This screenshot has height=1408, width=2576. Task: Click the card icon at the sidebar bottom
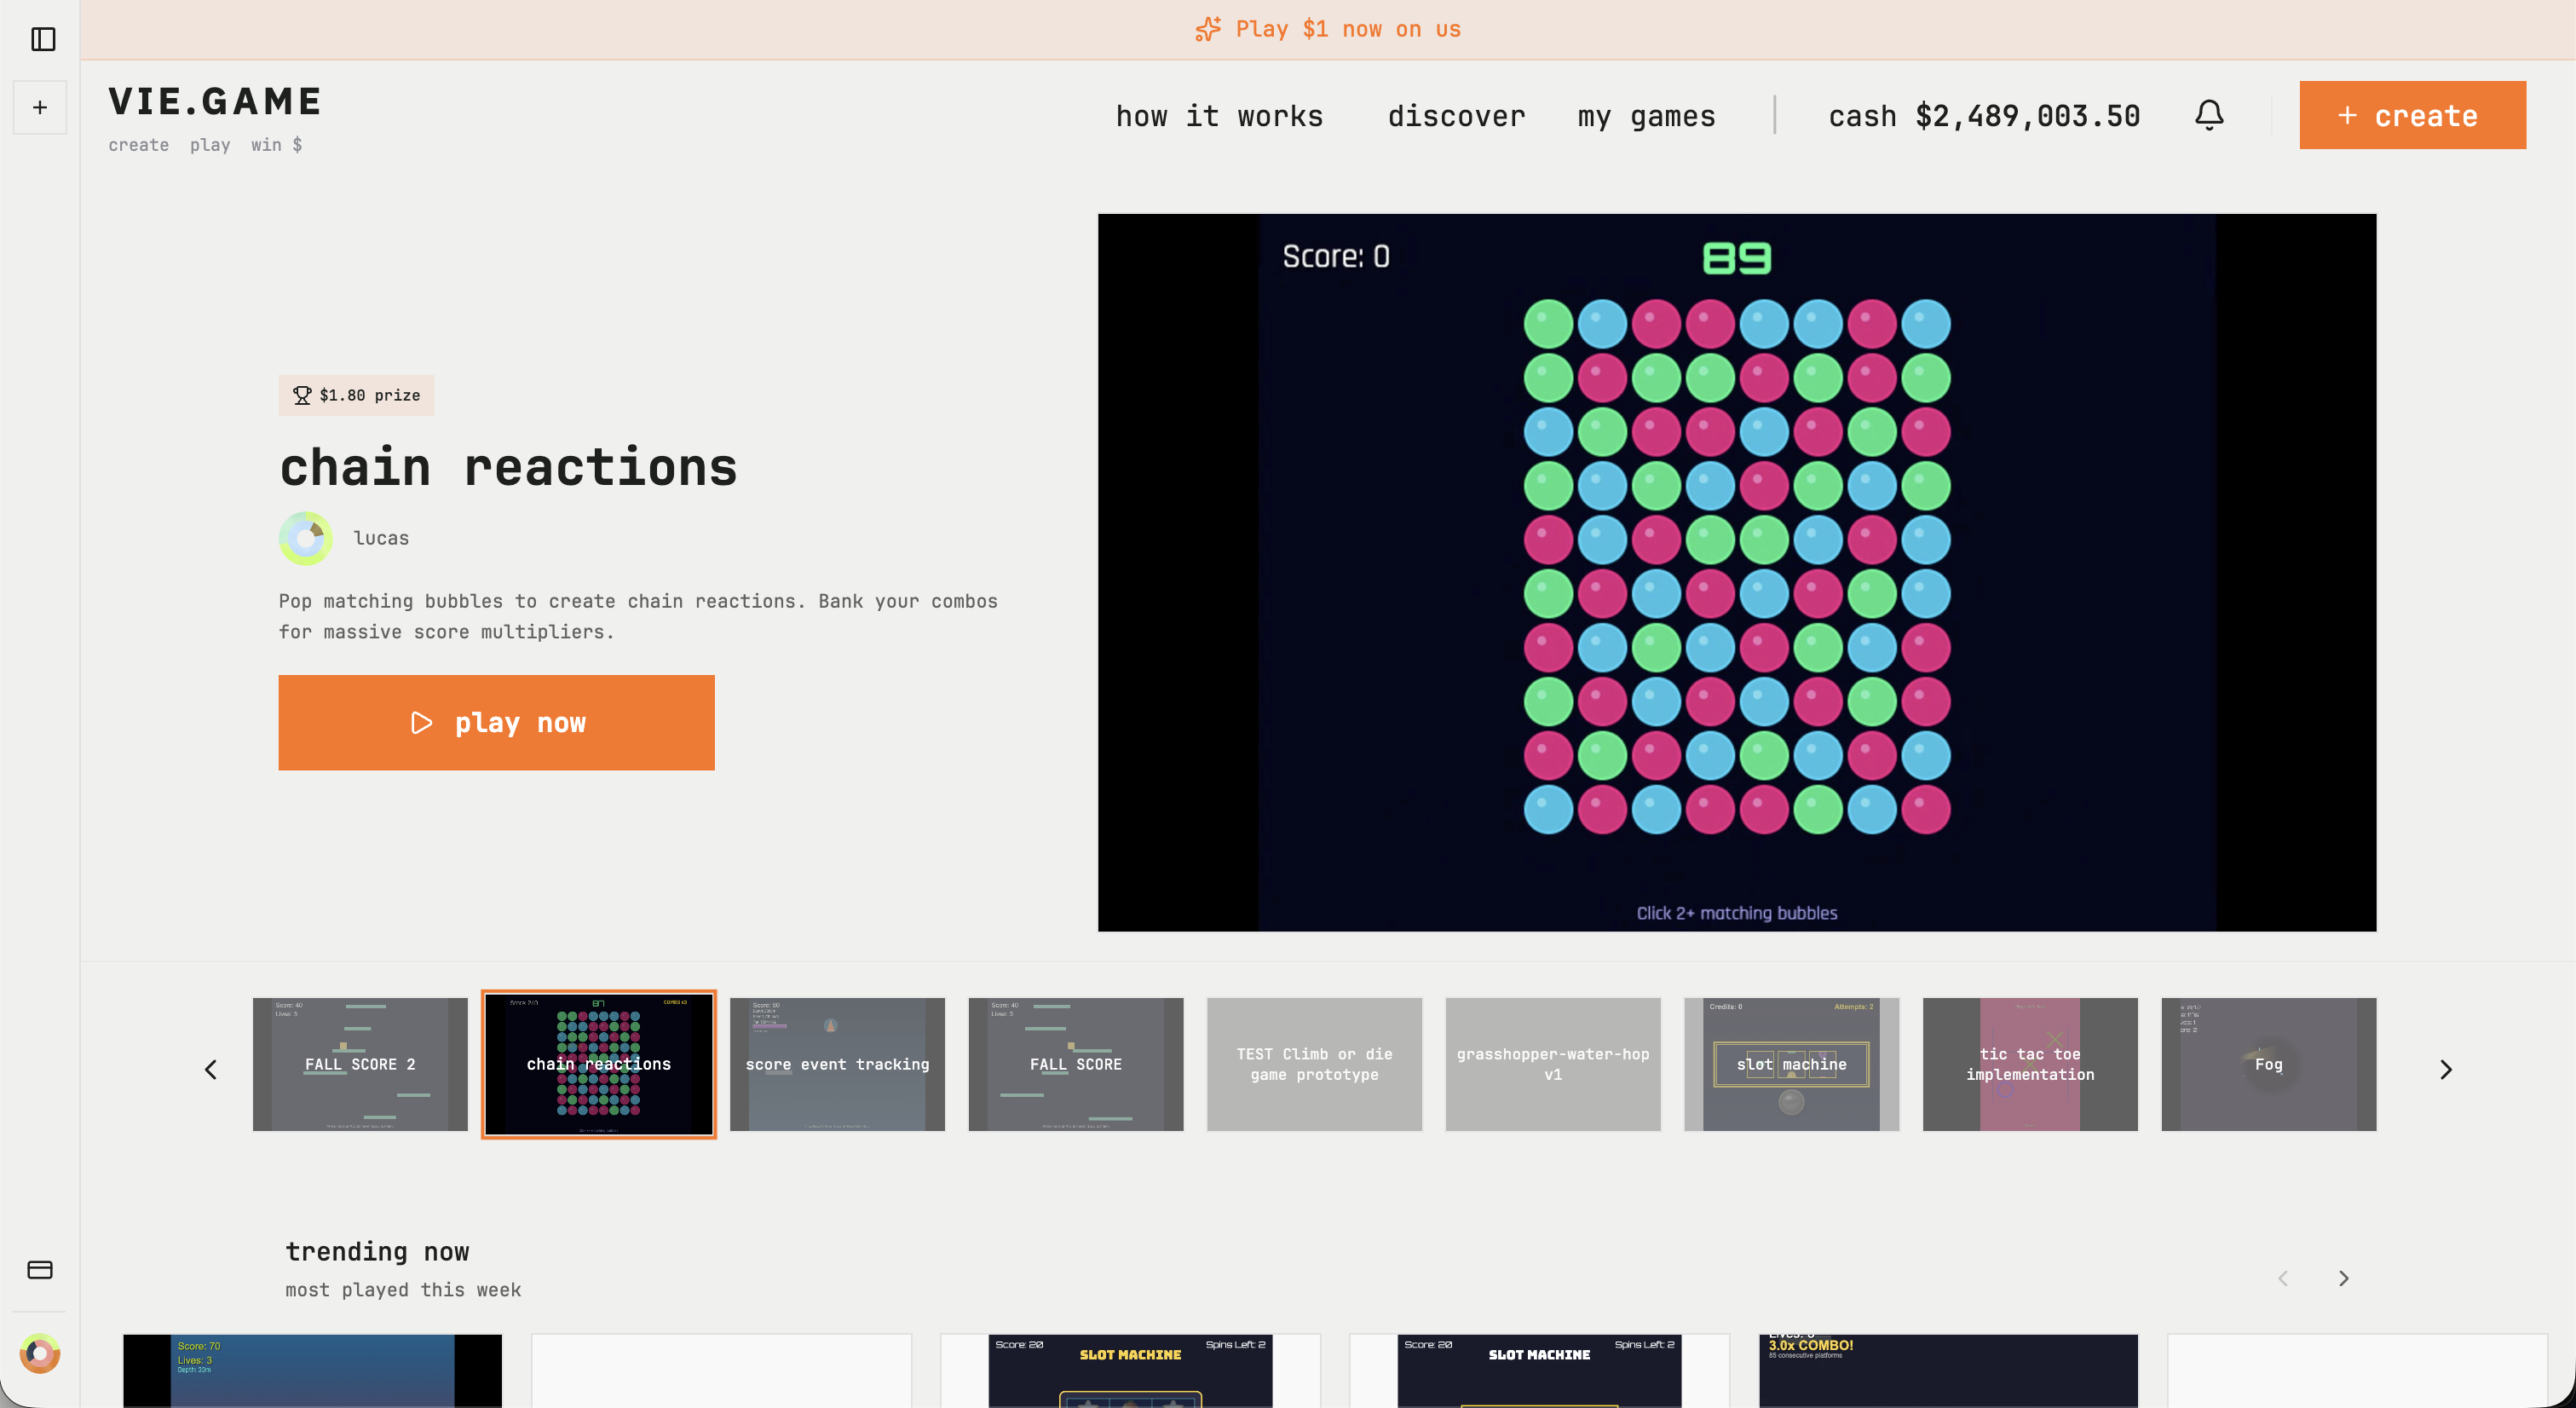click(x=40, y=1269)
